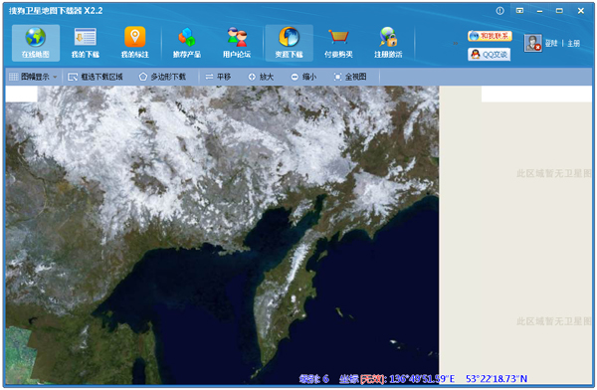
Task: Select 框选下载区域 rectangle selection tool
Action: [96, 77]
